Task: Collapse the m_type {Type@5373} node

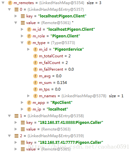Action: 22,43
